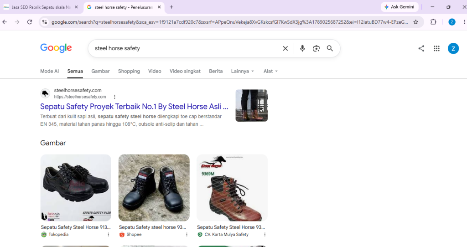
Task: Reload the current page
Action: tap(30, 22)
